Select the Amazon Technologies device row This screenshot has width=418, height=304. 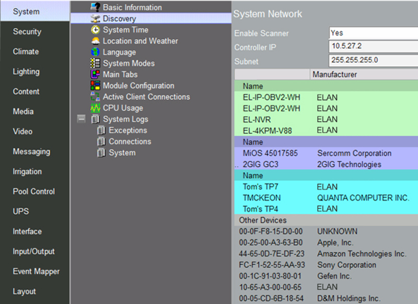point(326,254)
